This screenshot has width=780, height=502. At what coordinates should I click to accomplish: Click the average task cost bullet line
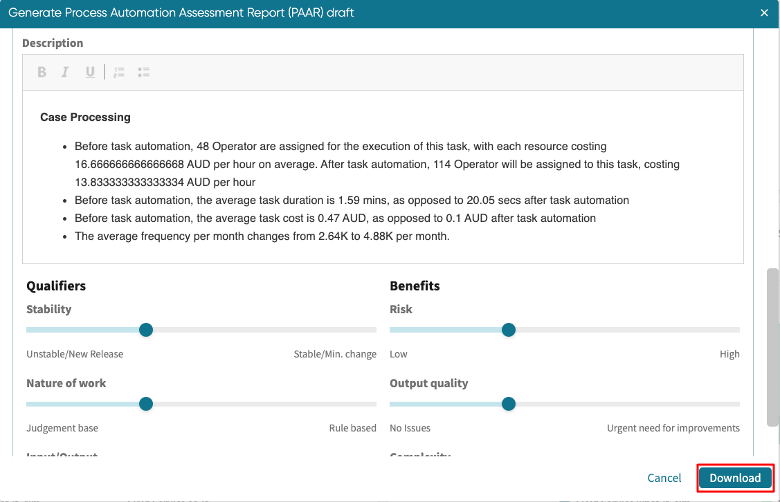tap(335, 219)
